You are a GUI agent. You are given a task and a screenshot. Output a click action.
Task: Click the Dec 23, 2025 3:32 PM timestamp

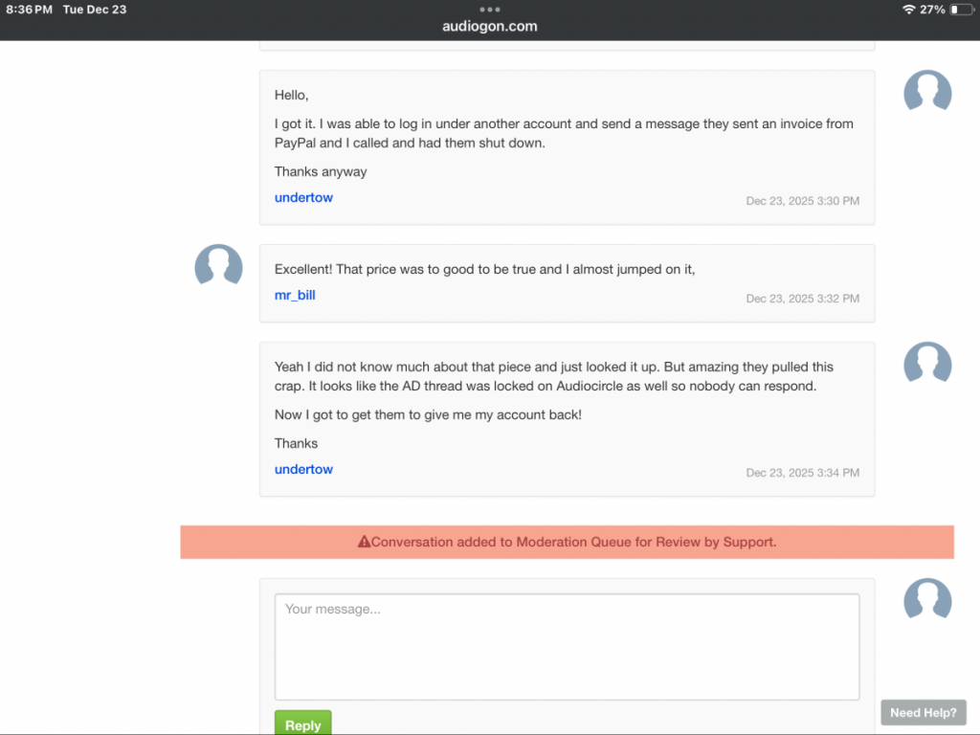[x=802, y=299]
